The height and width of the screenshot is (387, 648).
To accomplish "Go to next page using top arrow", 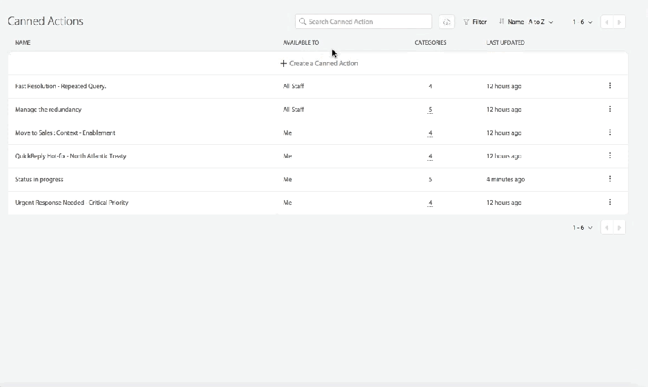I will 620,22.
